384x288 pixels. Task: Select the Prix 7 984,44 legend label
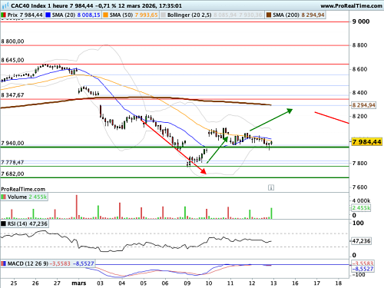(x=25, y=15)
